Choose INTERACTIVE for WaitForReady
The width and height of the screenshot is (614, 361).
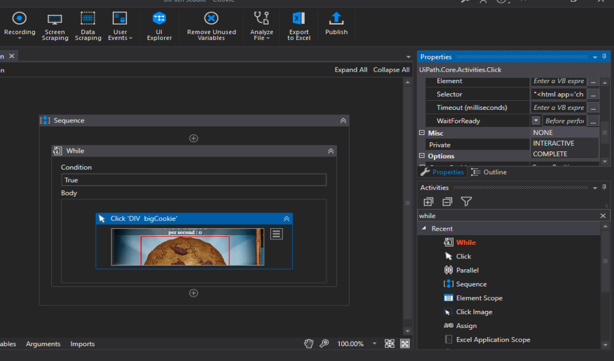tap(564, 143)
